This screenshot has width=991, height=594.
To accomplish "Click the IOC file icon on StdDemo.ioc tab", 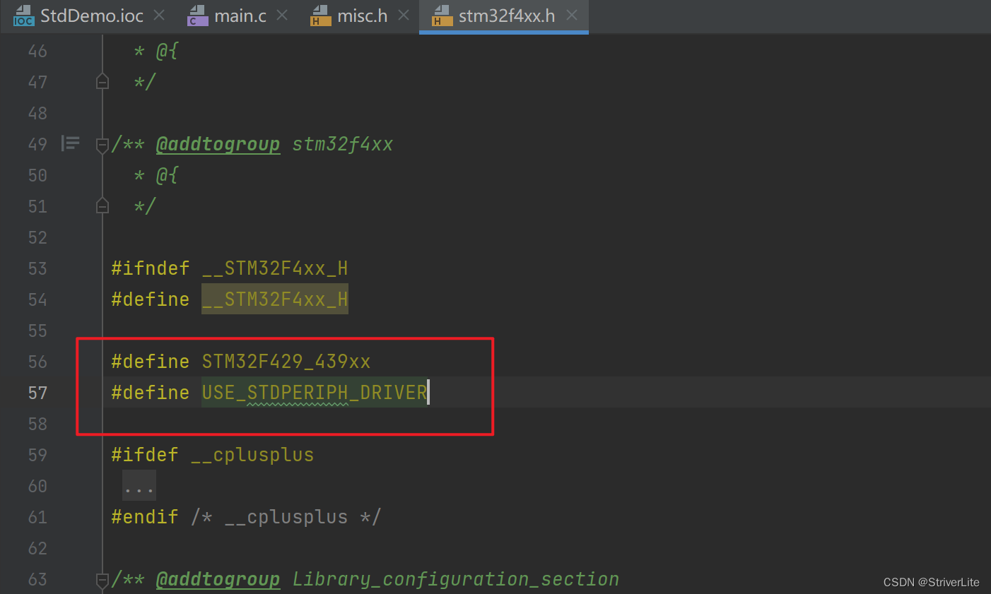I will 23,16.
